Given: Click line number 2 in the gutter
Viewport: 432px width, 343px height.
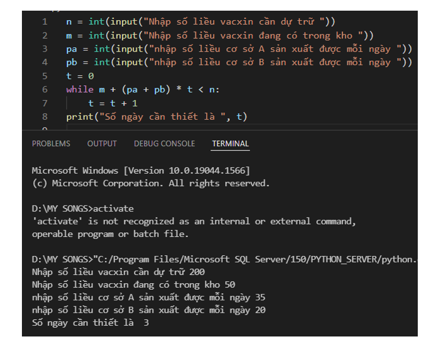Looking at the screenshot, I should pyautogui.click(x=44, y=36).
